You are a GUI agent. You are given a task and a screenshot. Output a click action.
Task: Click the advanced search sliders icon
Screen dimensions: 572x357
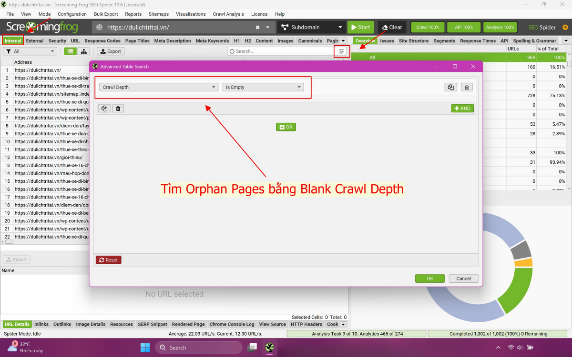(341, 51)
